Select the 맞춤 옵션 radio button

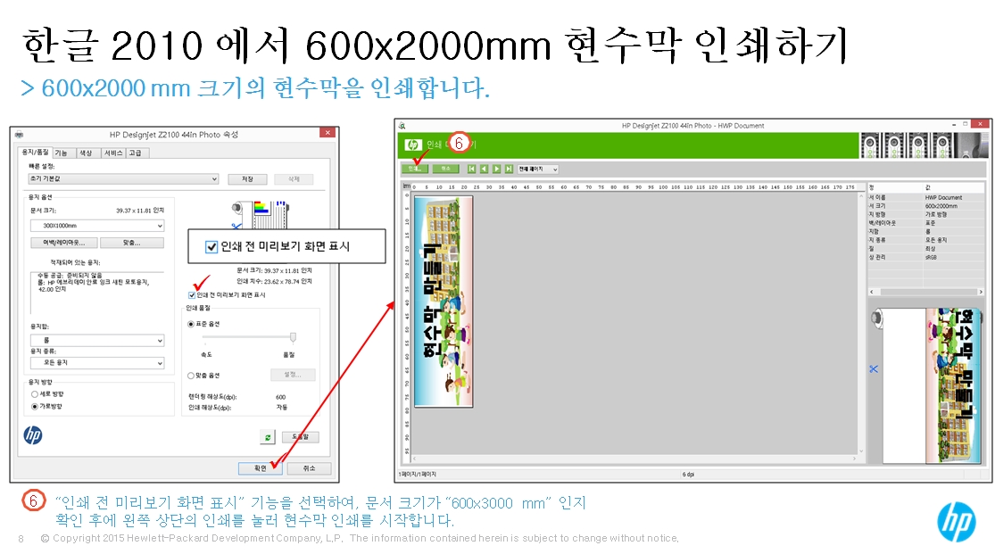[x=191, y=376]
